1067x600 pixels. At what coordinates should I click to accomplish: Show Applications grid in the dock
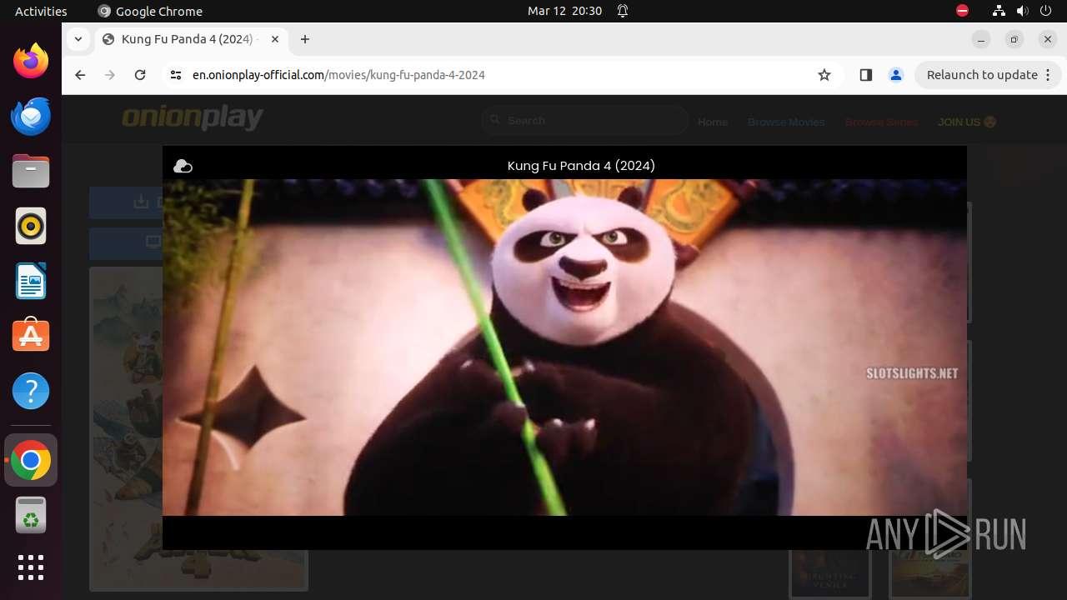tap(31, 567)
